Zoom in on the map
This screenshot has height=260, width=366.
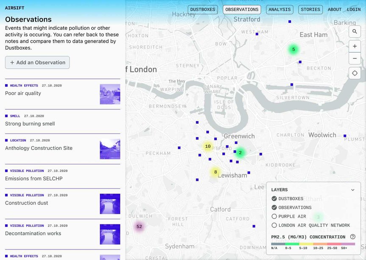tap(355, 46)
